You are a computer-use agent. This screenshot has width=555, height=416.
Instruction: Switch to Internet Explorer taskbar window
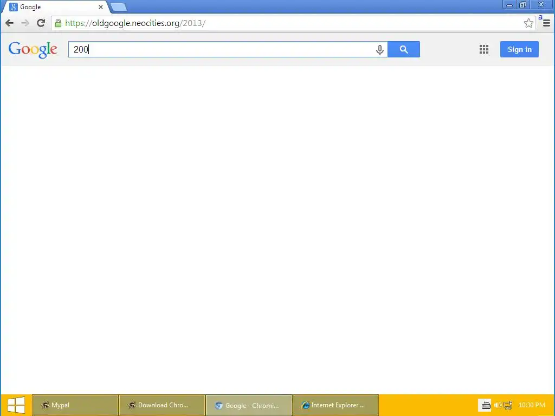(x=335, y=405)
